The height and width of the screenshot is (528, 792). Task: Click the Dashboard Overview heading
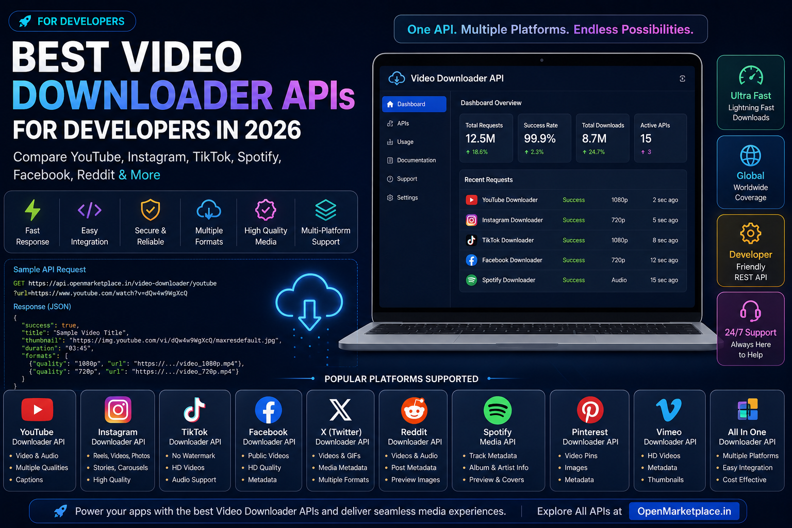tap(491, 103)
